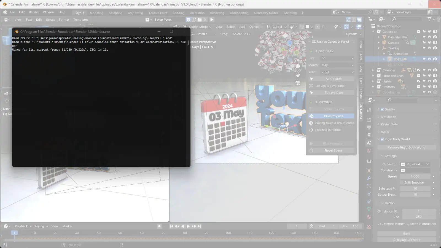Click the pan view hand gizmo
Image resolution: width=441 pixels, height=248 pixels.
click(x=298, y=74)
